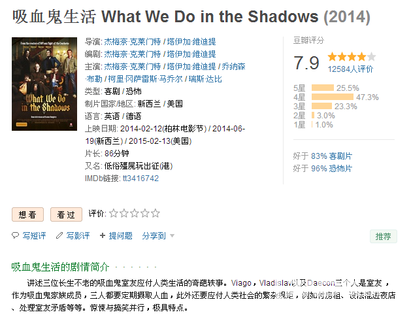Image resolution: width=411 pixels, height=323 pixels.
Task: View the 12584人评价 ratings link
Action: [x=350, y=69]
